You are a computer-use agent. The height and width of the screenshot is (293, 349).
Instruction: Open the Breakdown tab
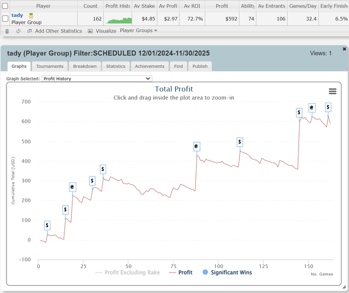[x=85, y=66]
